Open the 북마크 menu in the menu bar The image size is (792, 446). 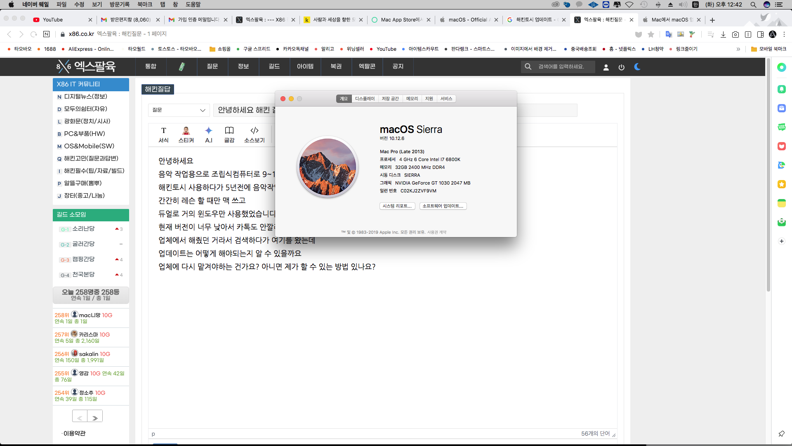pyautogui.click(x=145, y=5)
